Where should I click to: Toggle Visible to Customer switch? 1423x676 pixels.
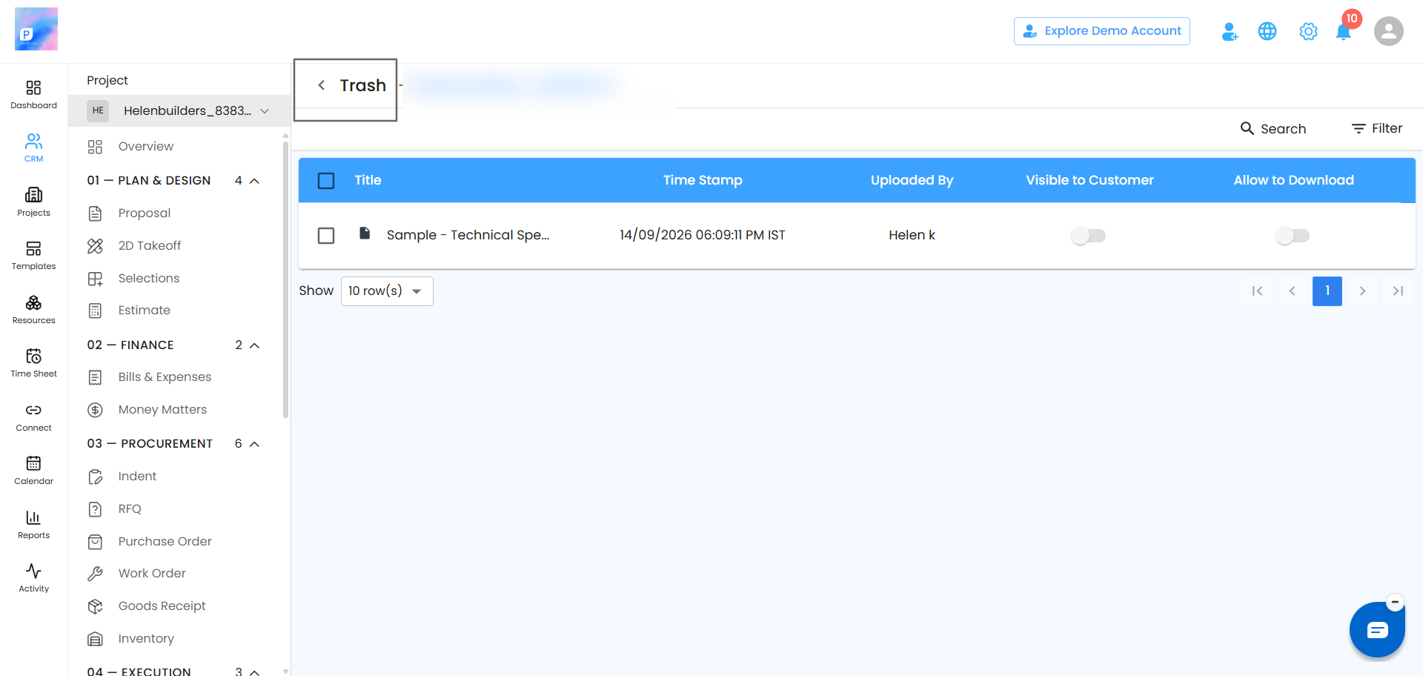coord(1088,236)
